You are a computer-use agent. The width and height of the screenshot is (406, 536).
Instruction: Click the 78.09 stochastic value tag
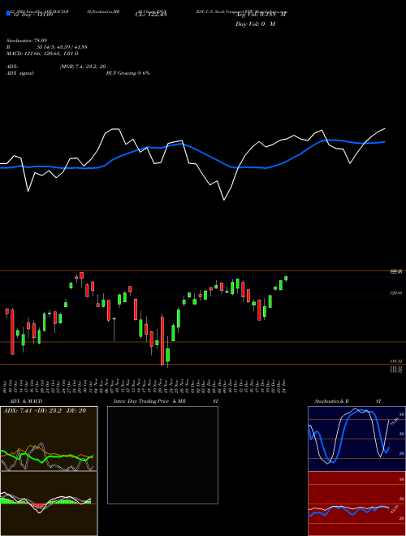394,423
